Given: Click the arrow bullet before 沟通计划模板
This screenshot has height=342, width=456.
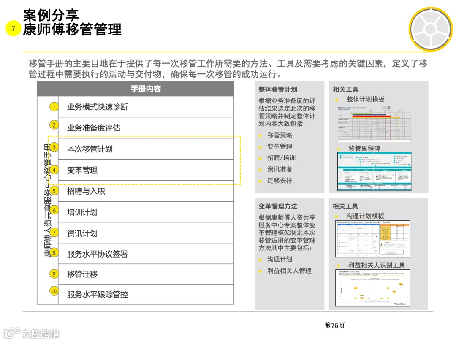Looking at the screenshot, I should click(x=337, y=217).
